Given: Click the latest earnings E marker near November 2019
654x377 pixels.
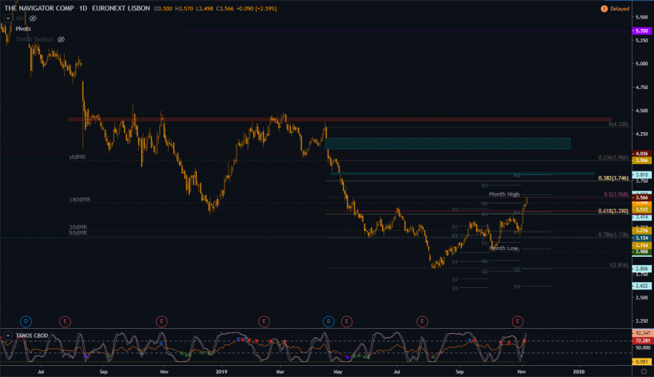Looking at the screenshot, I should pos(517,321).
